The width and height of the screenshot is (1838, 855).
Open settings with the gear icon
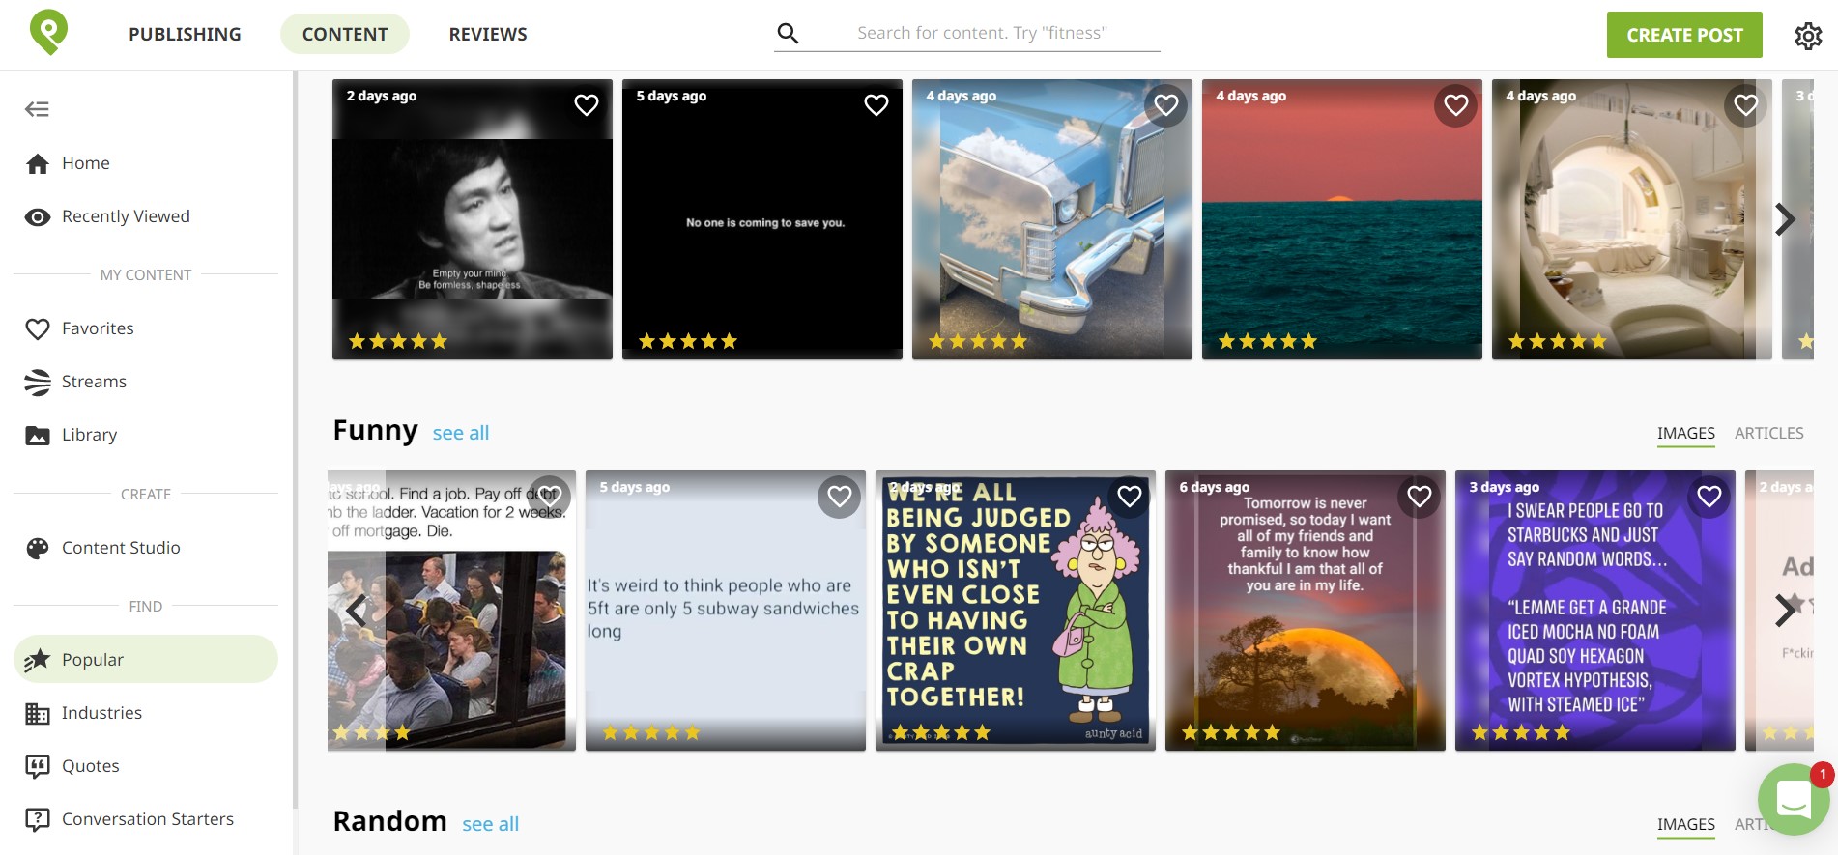[1808, 36]
